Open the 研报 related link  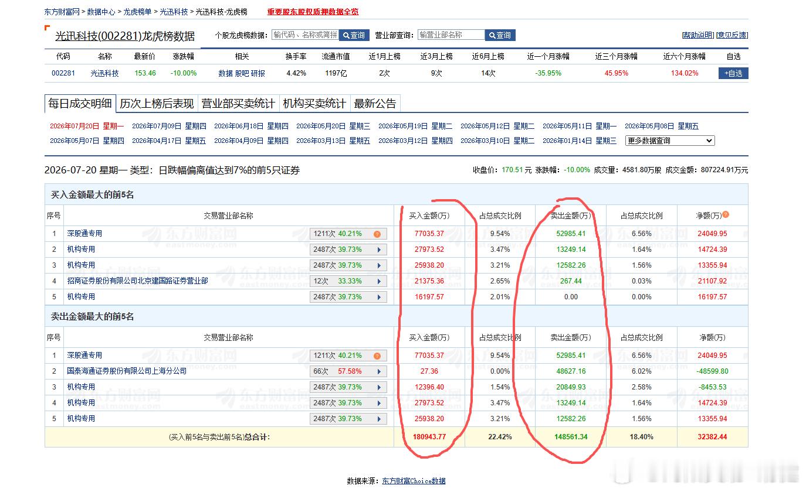(x=258, y=73)
